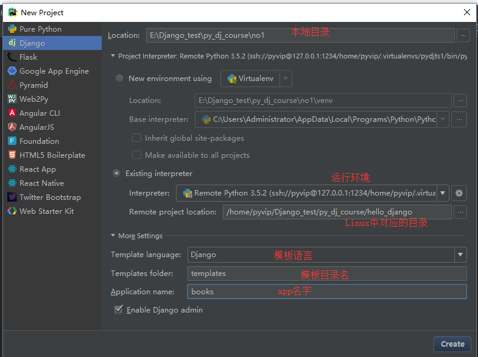Click the Django dj icon in the list

[x=12, y=43]
